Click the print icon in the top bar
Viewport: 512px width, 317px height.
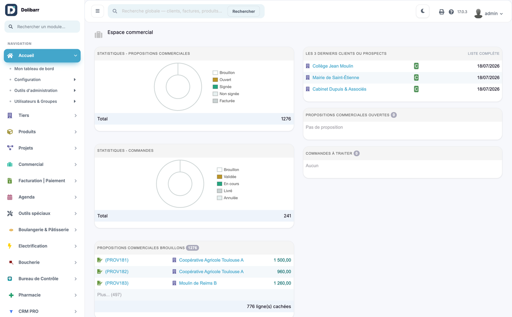coord(442,12)
